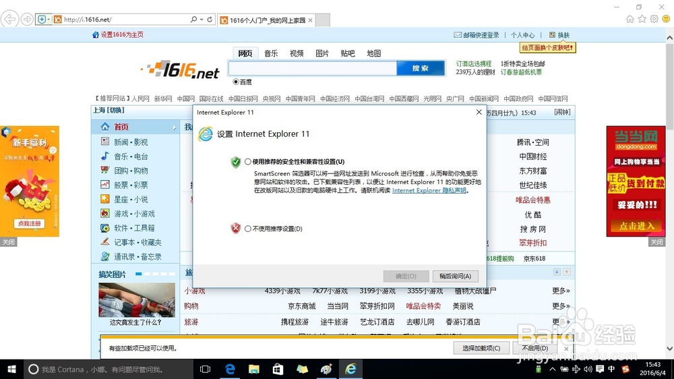Image resolution: width=674 pixels, height=379 pixels.
Task: Open the Windows Start button
Action: point(11,369)
